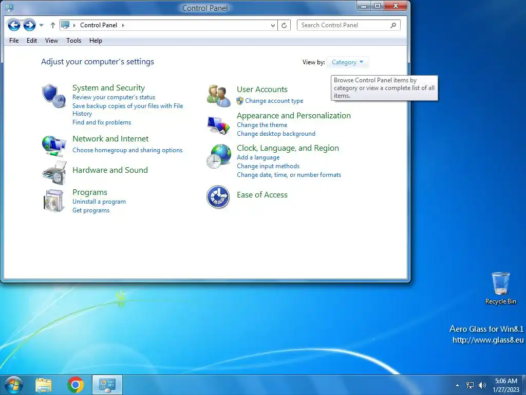Click Change the theme
The width and height of the screenshot is (526, 395).
tap(262, 125)
